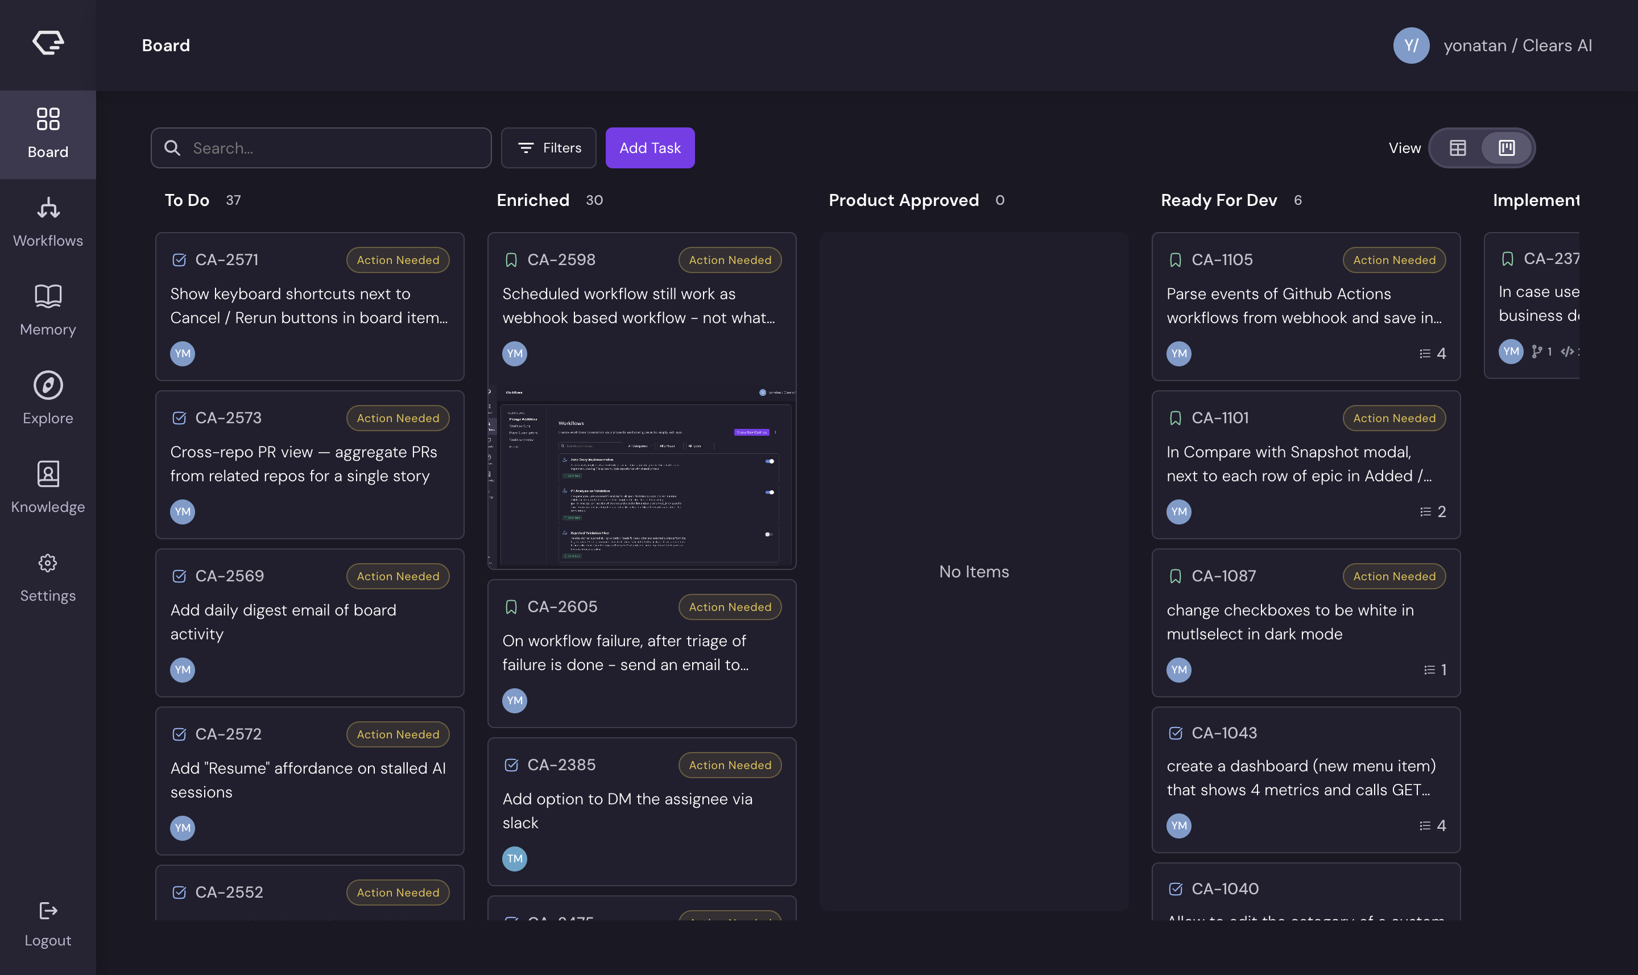Click subtask count 4 on CA-1043

tap(1433, 826)
